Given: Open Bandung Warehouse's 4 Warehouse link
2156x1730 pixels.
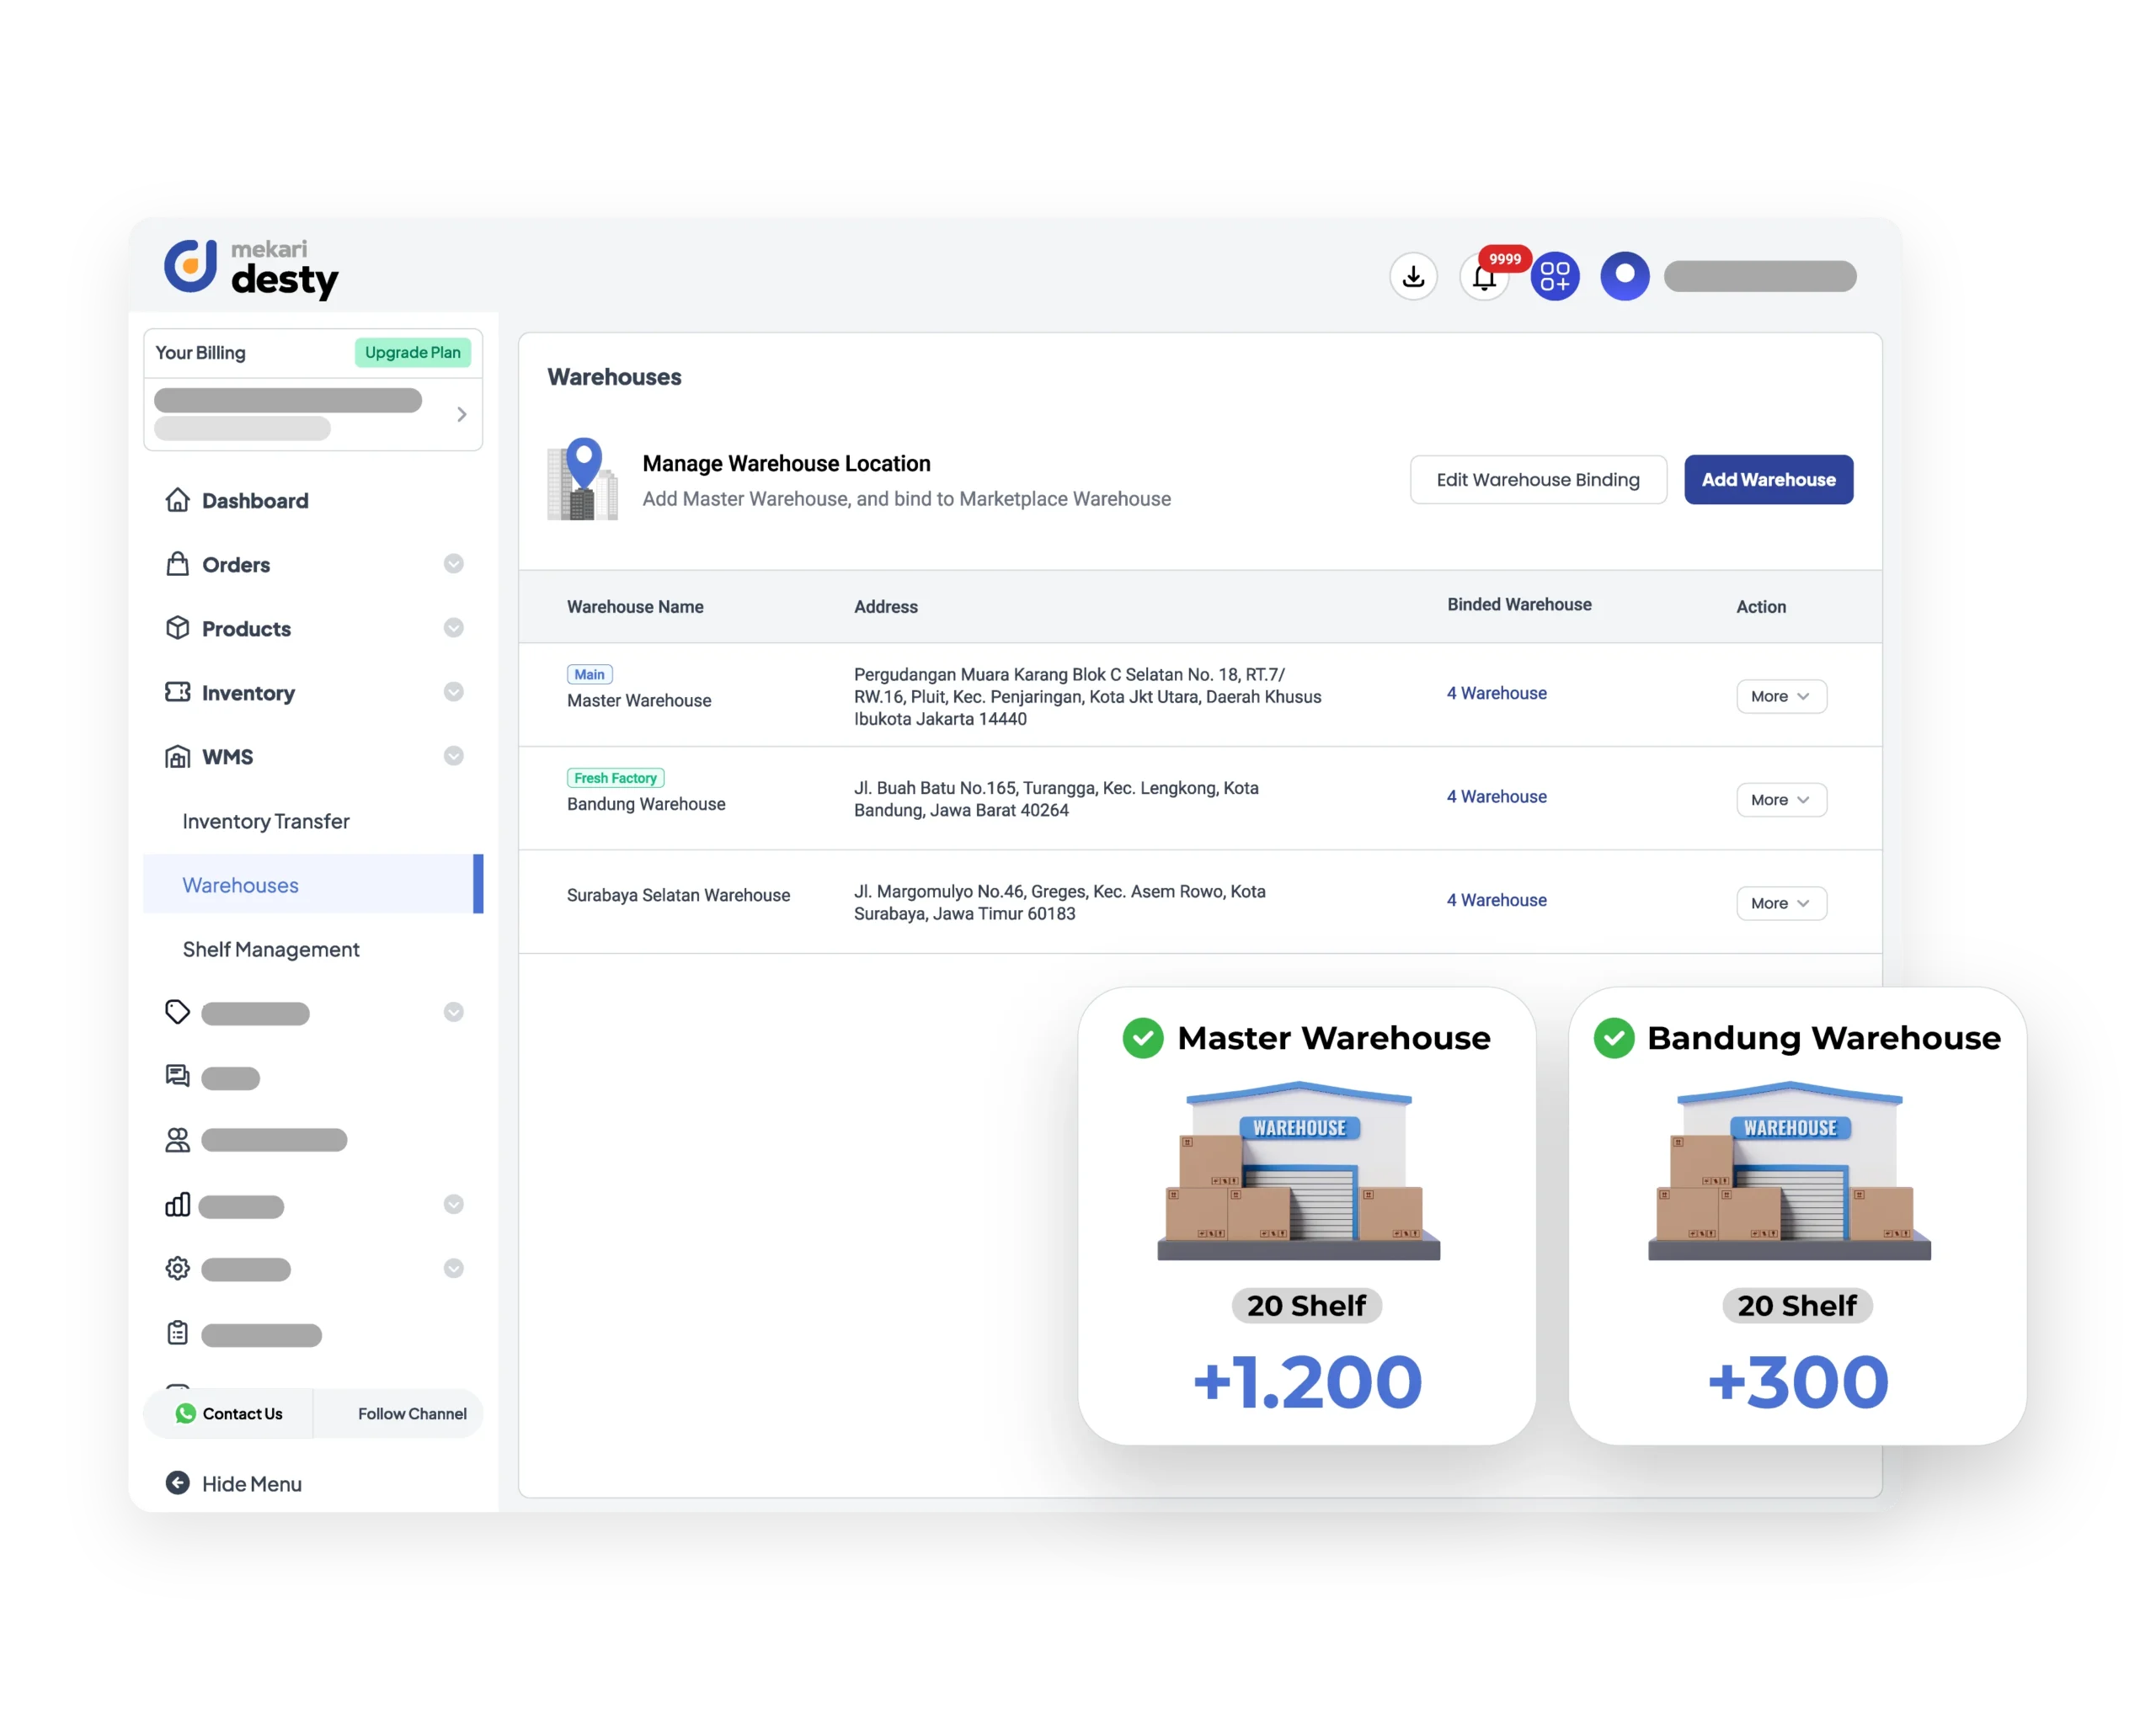Looking at the screenshot, I should (1496, 796).
